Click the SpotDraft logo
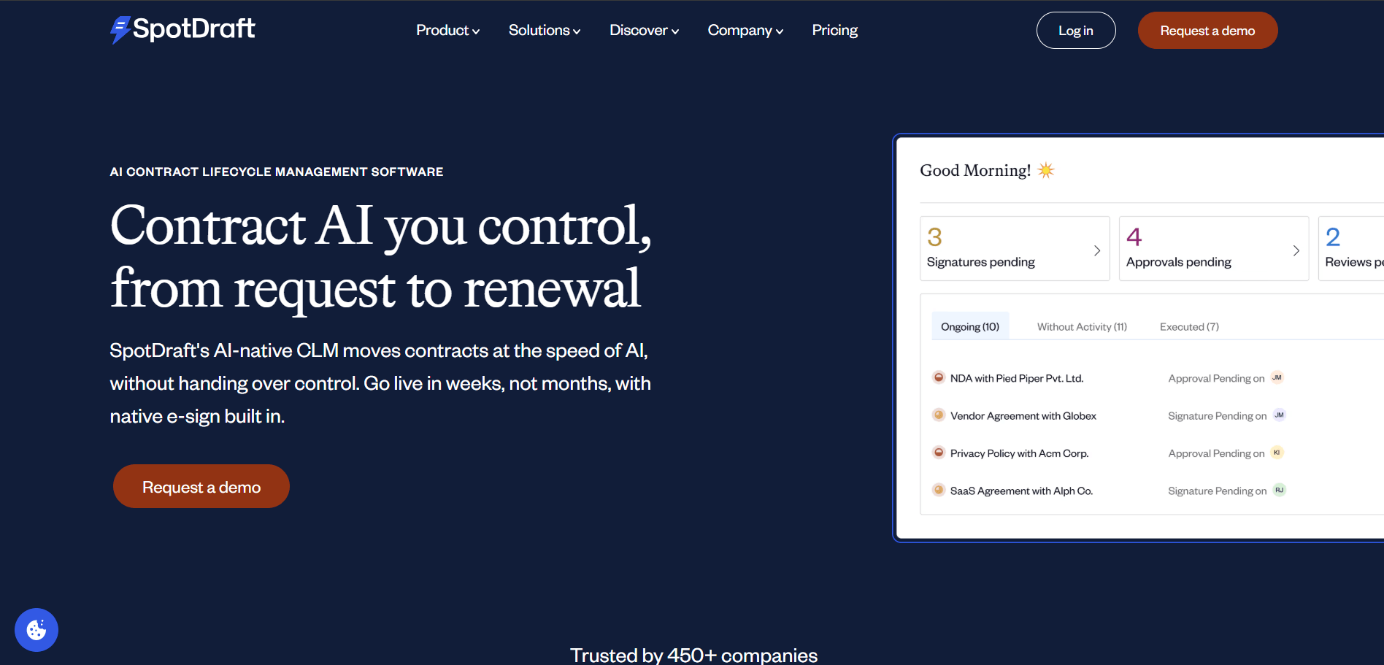Screen dimensions: 1384x665 (x=182, y=29)
